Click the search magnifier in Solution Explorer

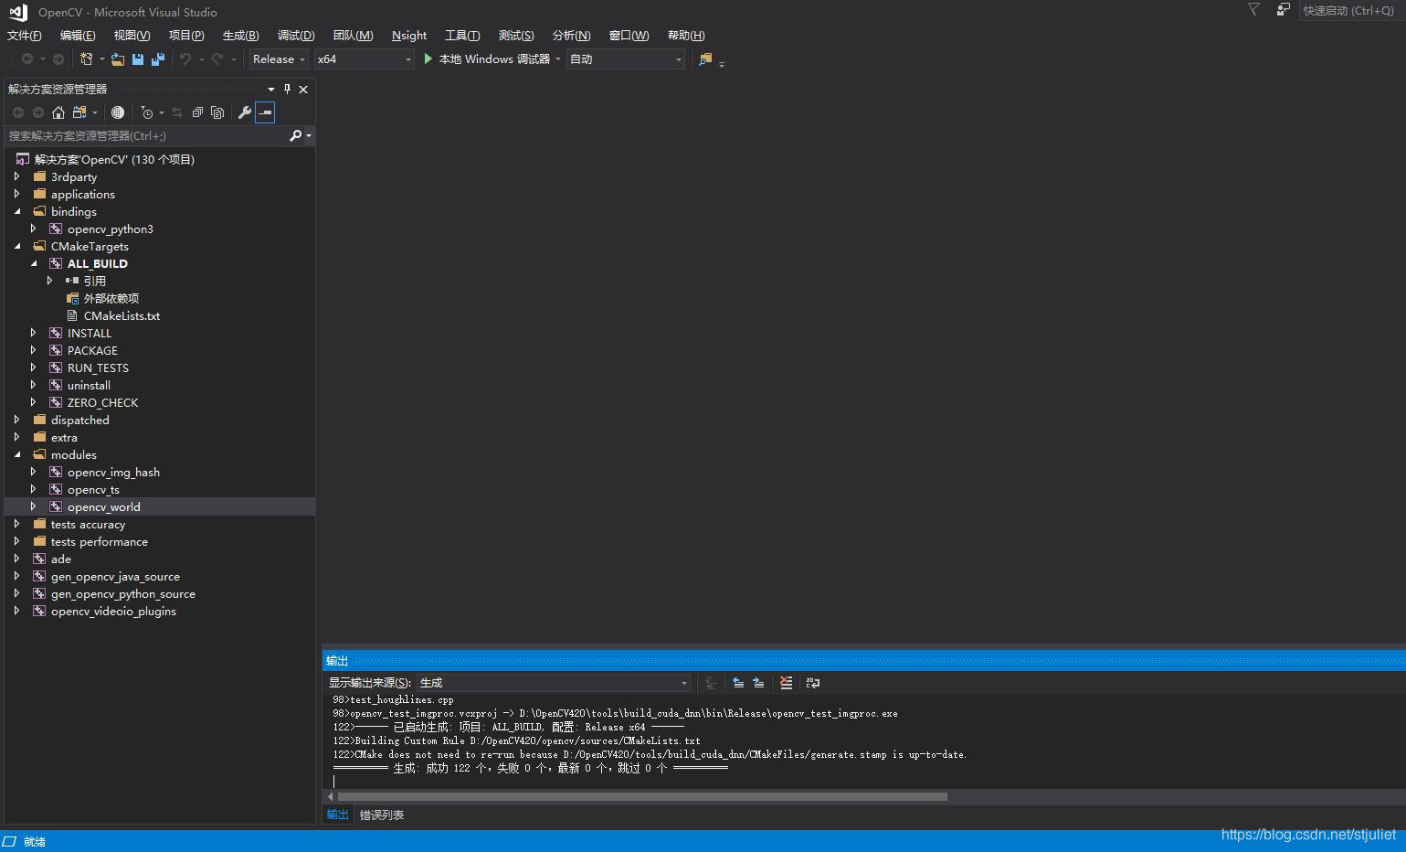click(x=295, y=135)
